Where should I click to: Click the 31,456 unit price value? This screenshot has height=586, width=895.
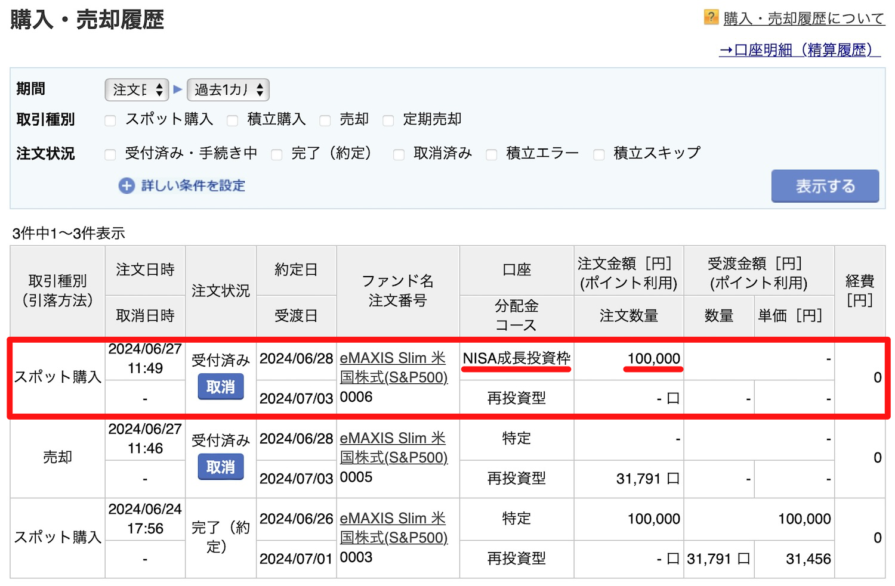[x=808, y=559]
